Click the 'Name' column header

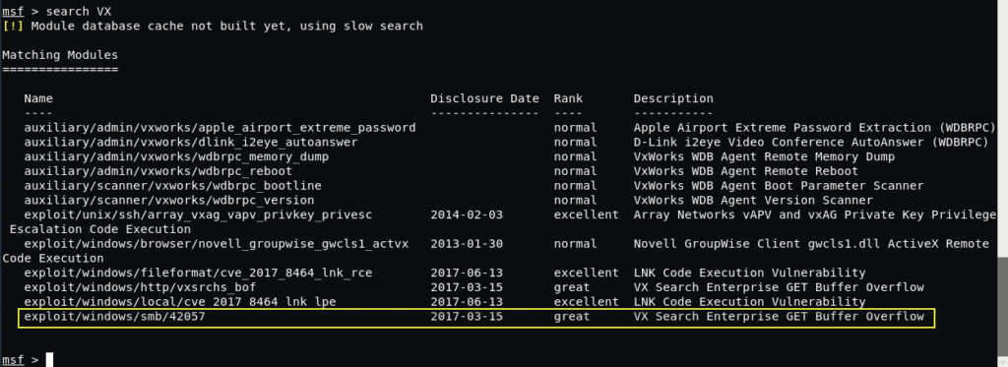[x=38, y=99]
